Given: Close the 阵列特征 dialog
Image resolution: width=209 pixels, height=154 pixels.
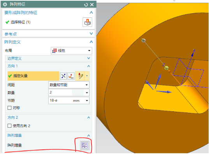Looking at the screenshot, I should tap(92, 5).
